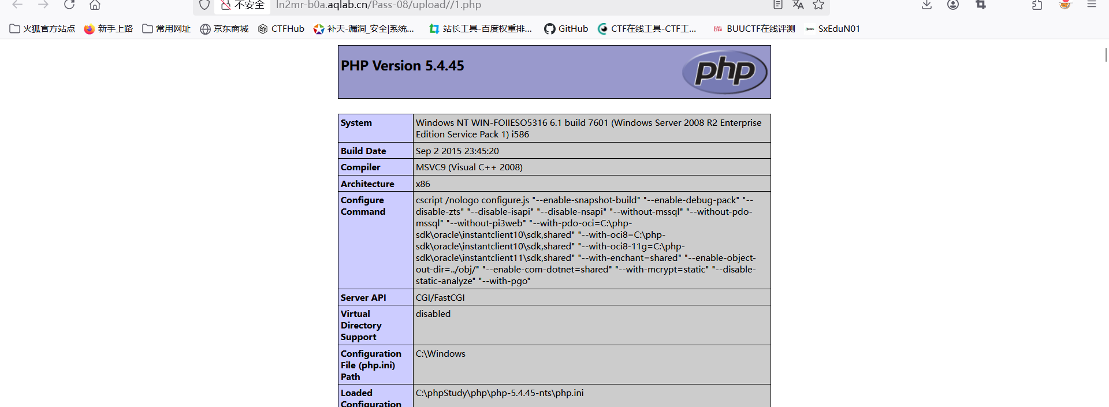Screen dimensions: 1109x407
Task: Click the x86 architecture value
Action: (423, 184)
